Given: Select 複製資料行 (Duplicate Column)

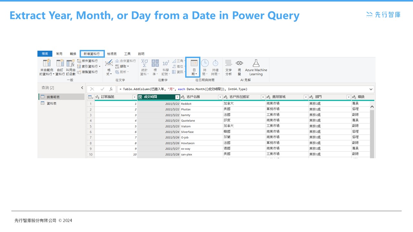Looking at the screenshot, I should pos(87,72).
